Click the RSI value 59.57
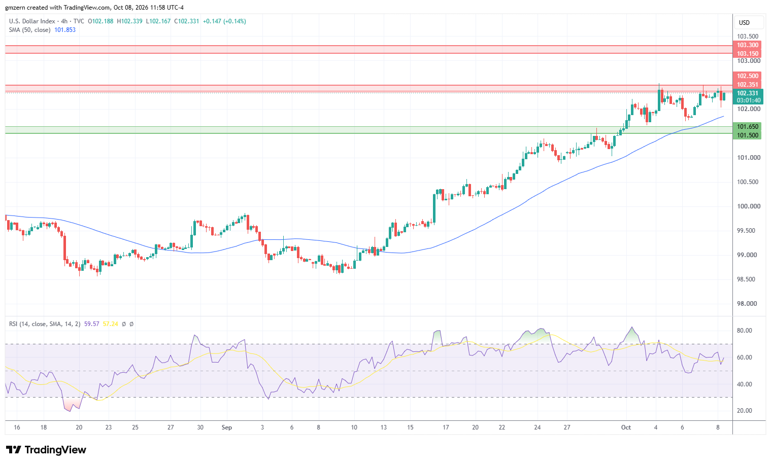771x465 pixels. [x=91, y=324]
